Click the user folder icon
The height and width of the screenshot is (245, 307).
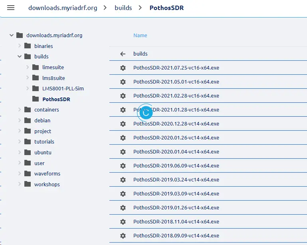(28, 163)
